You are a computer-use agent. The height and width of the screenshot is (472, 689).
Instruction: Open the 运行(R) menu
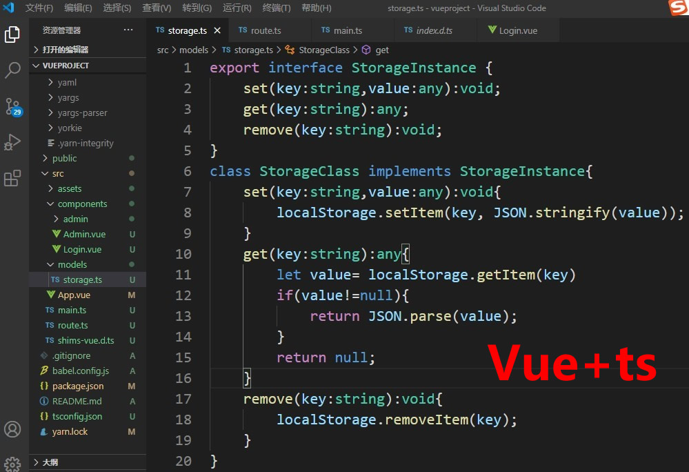(x=237, y=8)
